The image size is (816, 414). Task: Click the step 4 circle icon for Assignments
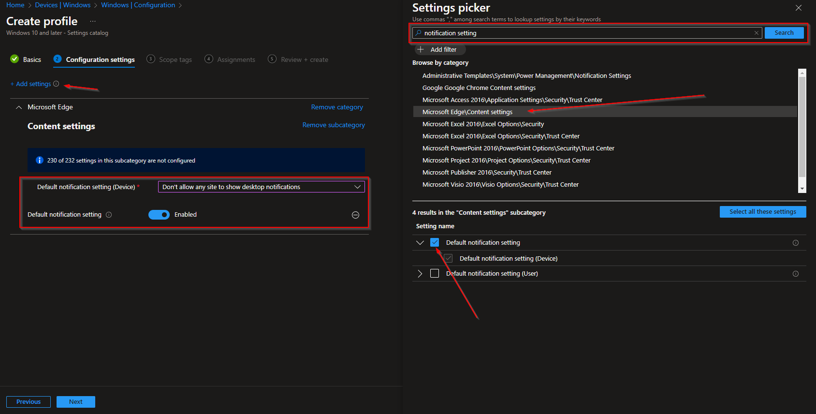coord(209,59)
